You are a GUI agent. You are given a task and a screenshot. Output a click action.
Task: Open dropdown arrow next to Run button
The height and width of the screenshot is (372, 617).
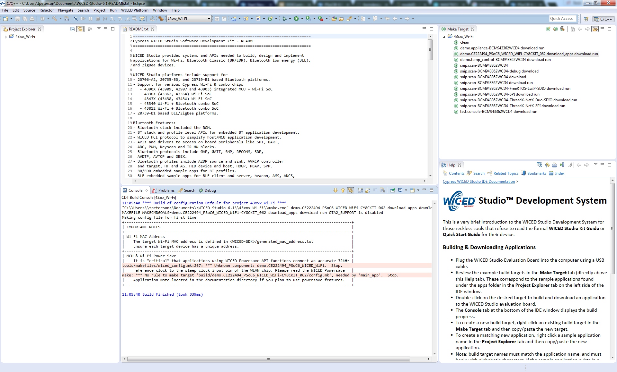[x=302, y=19]
